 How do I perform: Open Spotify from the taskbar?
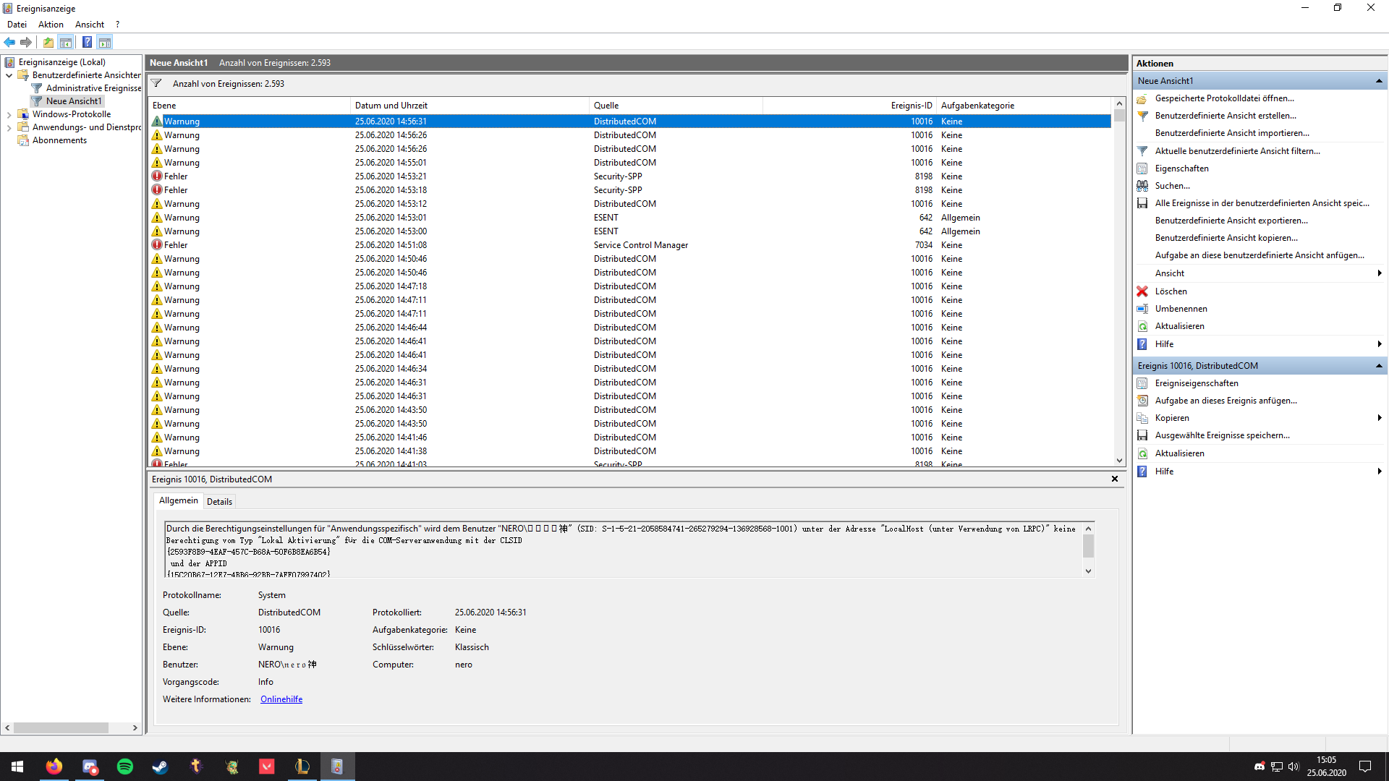coord(125,767)
